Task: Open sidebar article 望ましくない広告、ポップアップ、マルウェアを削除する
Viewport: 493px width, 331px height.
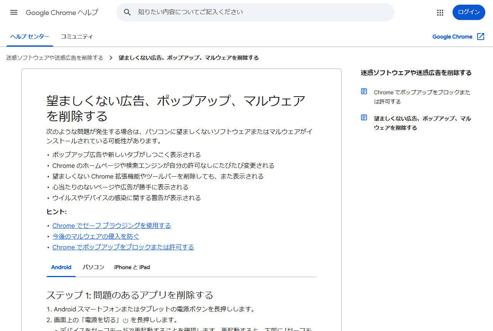Action: 423,123
